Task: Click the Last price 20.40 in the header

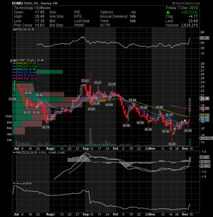Action: coord(193,21)
